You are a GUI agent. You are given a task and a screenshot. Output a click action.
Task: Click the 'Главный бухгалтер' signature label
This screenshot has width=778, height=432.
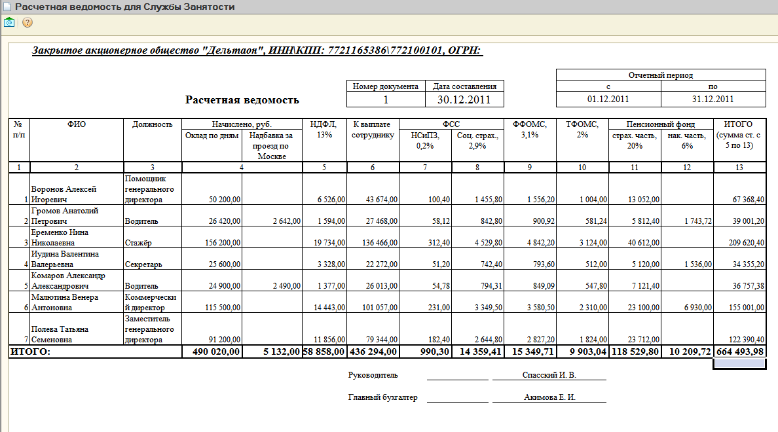point(382,397)
